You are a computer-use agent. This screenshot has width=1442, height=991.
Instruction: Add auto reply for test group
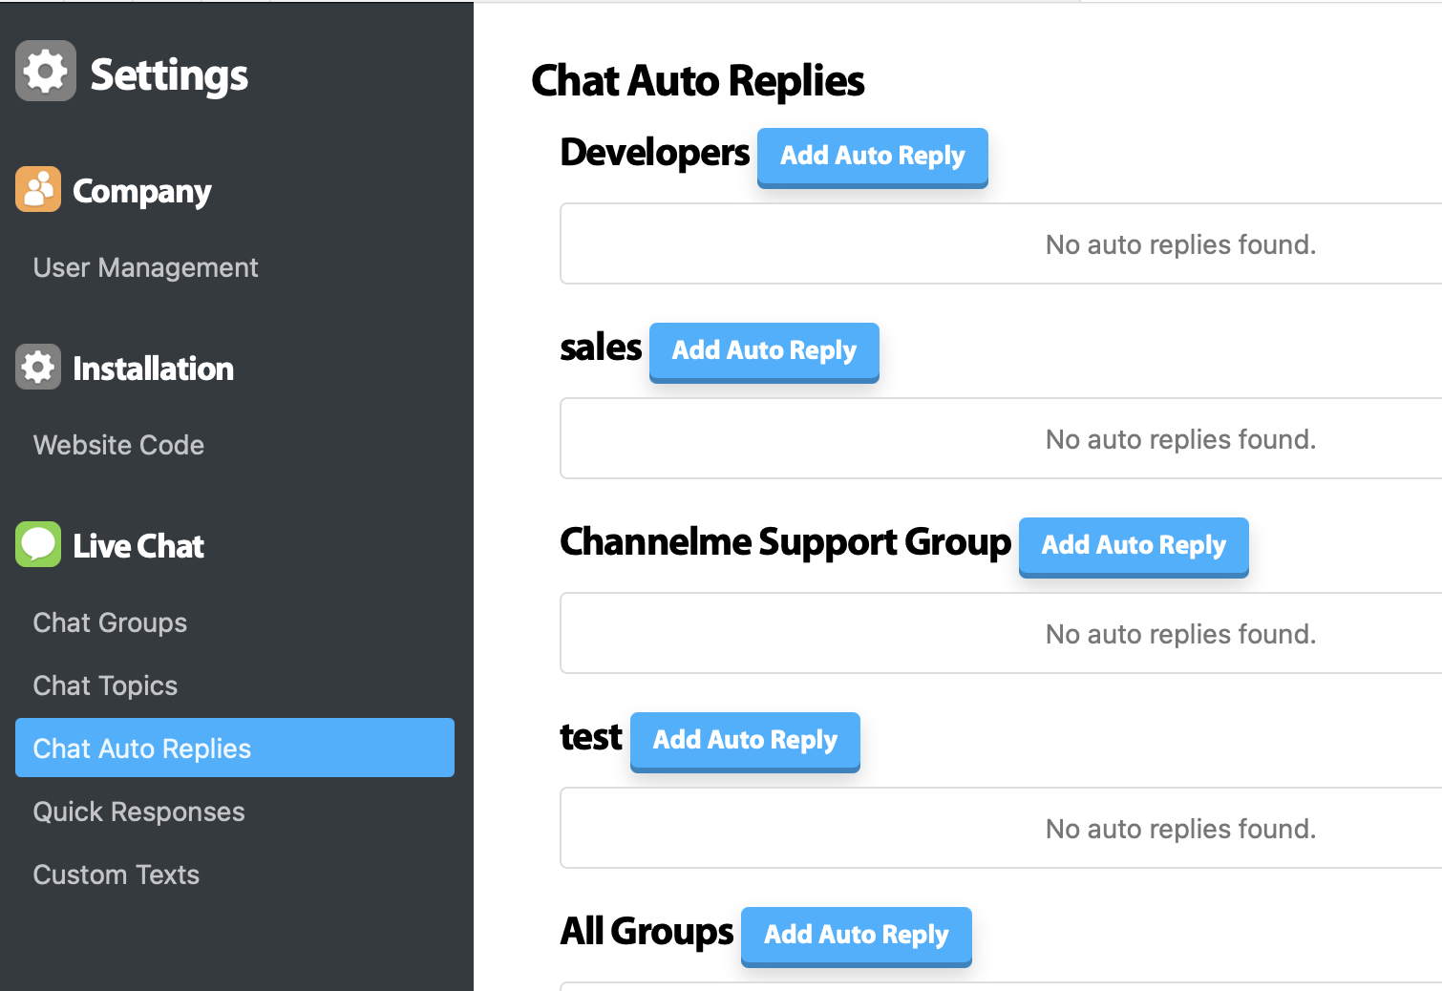(745, 742)
